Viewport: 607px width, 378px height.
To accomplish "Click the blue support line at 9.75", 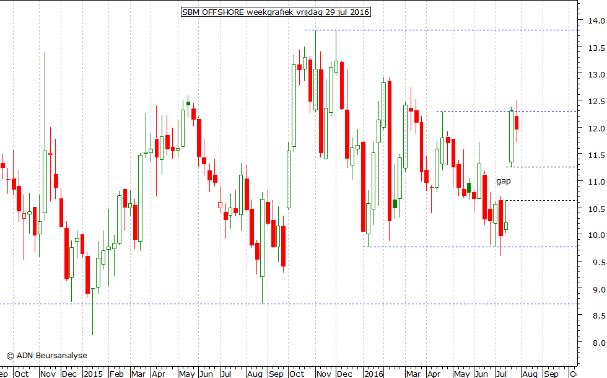I will 470,247.
